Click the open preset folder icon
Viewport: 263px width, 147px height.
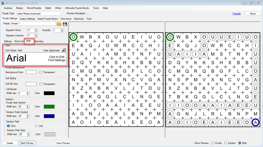point(59,24)
